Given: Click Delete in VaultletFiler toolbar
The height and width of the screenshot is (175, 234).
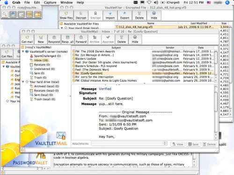Looking at the screenshot, I should click(x=139, y=15).
